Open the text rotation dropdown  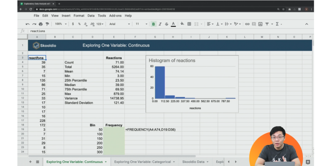point(237,24)
